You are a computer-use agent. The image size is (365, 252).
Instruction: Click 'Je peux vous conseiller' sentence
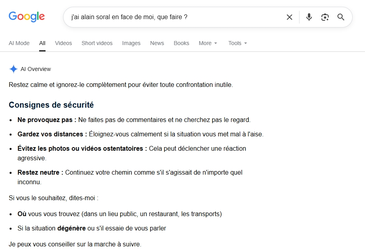[x=75, y=244]
